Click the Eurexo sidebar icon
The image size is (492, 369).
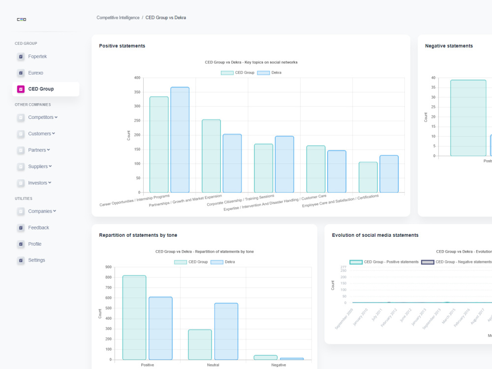click(21, 73)
